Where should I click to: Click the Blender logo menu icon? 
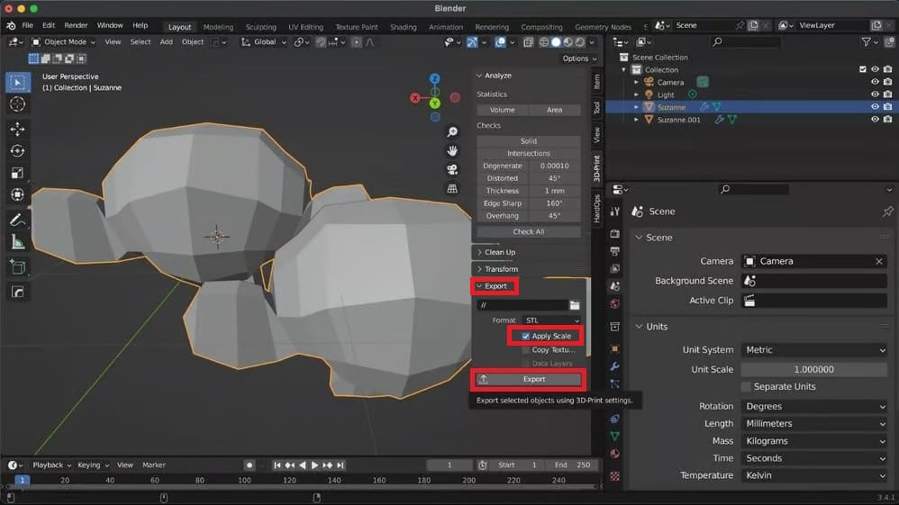click(x=11, y=26)
